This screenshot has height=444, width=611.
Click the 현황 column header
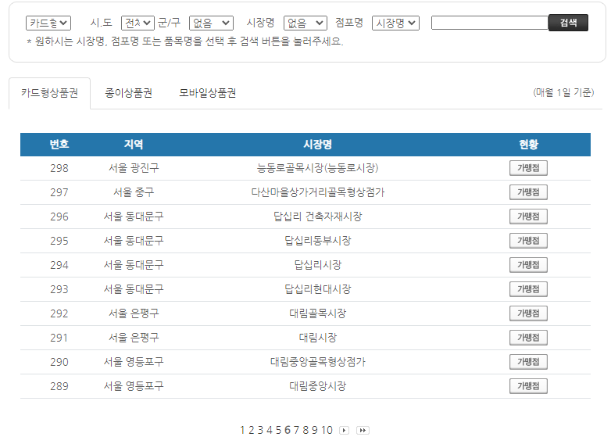click(528, 145)
